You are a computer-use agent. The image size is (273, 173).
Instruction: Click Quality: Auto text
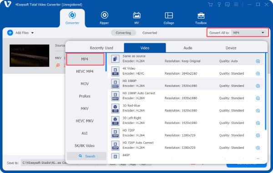click(228, 61)
